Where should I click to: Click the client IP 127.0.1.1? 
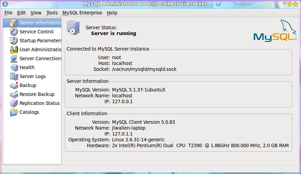pyautogui.click(x=122, y=134)
